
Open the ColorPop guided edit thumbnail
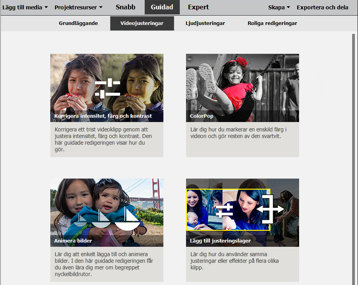tap(243, 88)
